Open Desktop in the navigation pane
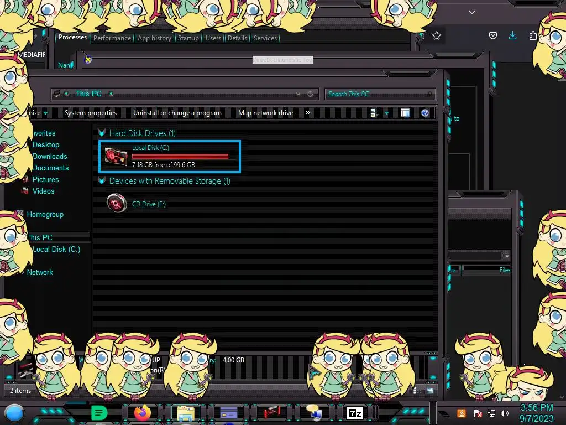The width and height of the screenshot is (566, 425). coord(46,144)
